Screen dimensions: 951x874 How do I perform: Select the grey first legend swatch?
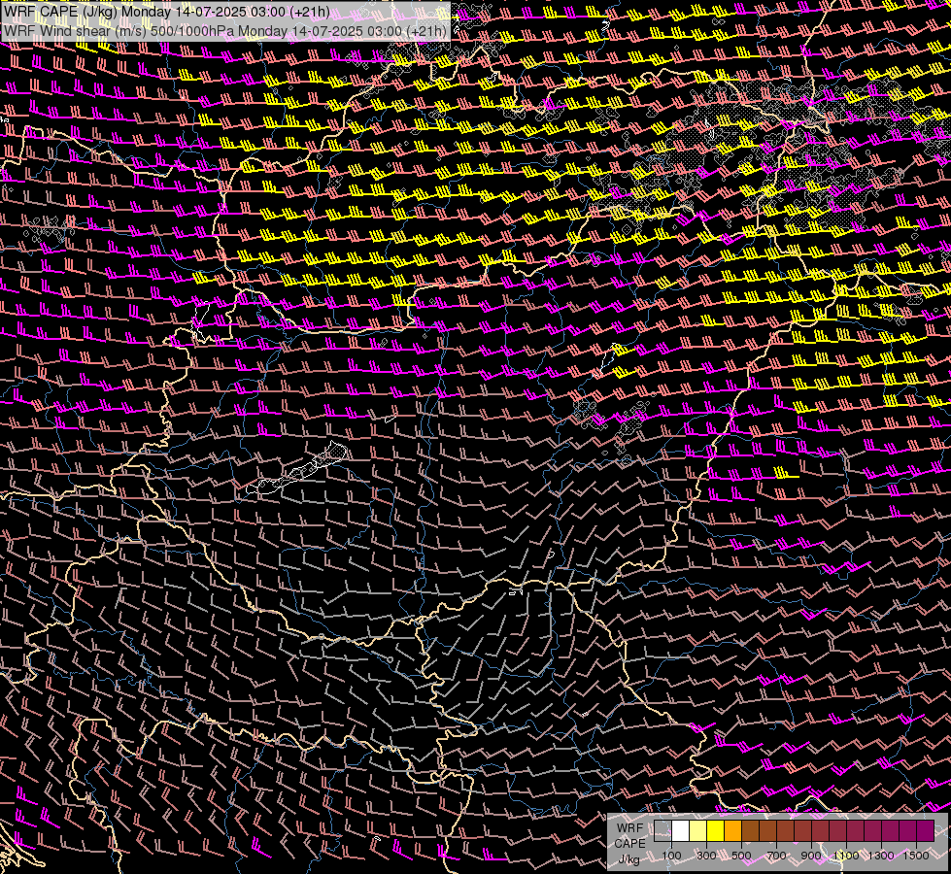click(662, 830)
